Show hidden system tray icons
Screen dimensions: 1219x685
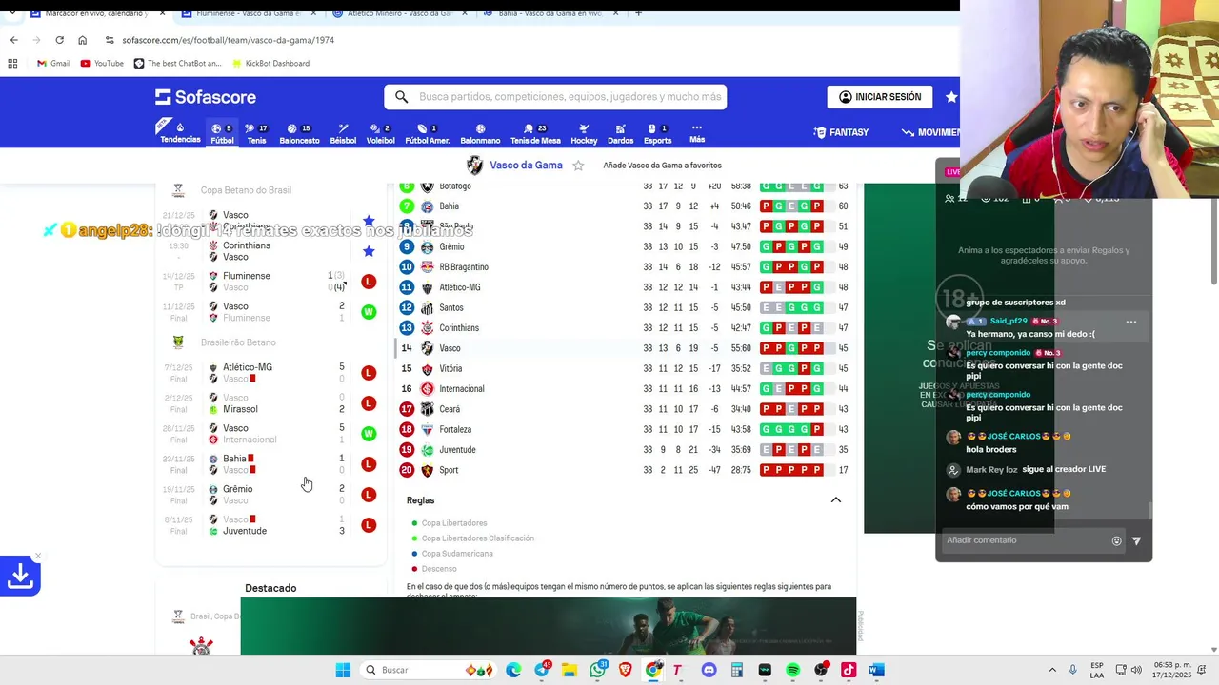[1052, 670]
